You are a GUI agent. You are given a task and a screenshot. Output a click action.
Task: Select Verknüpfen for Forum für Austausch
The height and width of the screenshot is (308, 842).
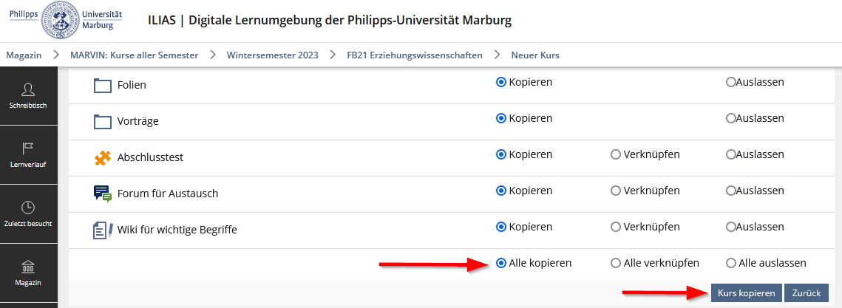615,191
